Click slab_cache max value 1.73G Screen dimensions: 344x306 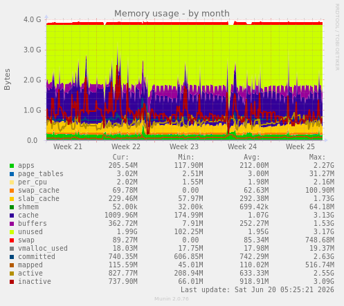pyautogui.click(x=324, y=199)
